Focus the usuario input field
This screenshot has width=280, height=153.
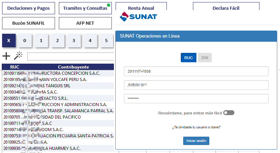(x=196, y=85)
